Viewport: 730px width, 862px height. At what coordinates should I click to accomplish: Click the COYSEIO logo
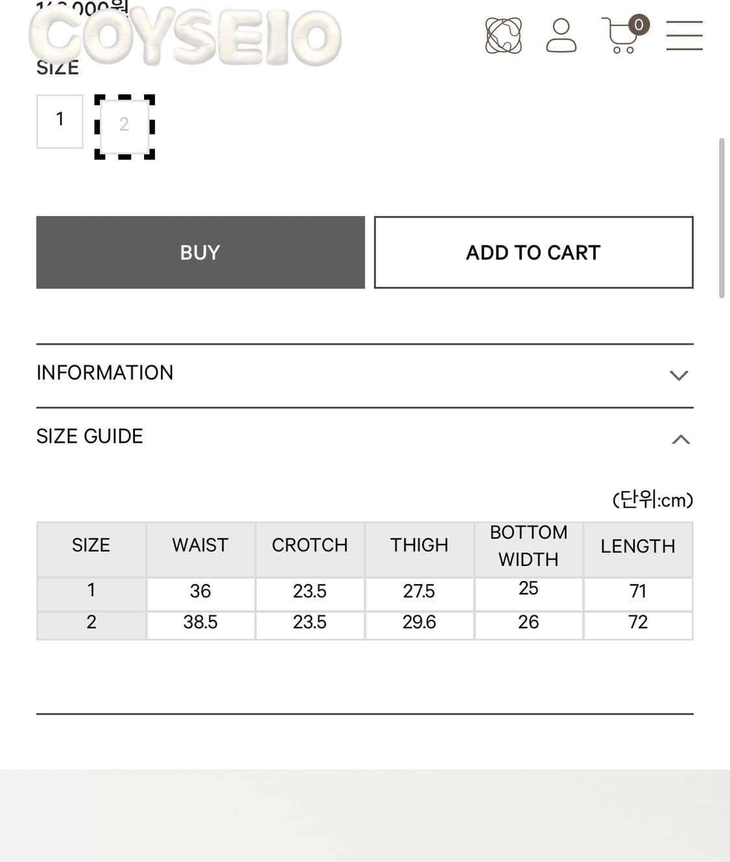pyautogui.click(x=185, y=37)
